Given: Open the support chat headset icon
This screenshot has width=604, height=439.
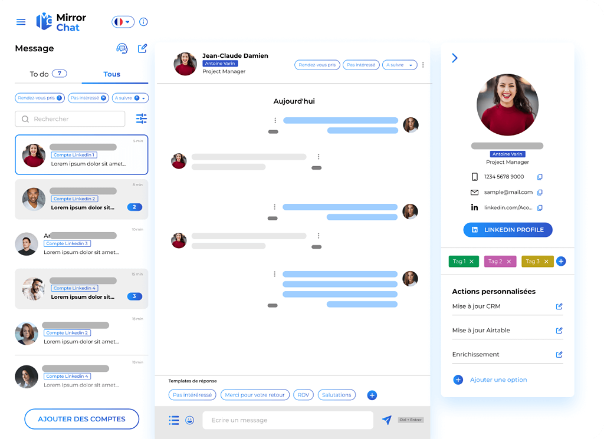Looking at the screenshot, I should 122,48.
